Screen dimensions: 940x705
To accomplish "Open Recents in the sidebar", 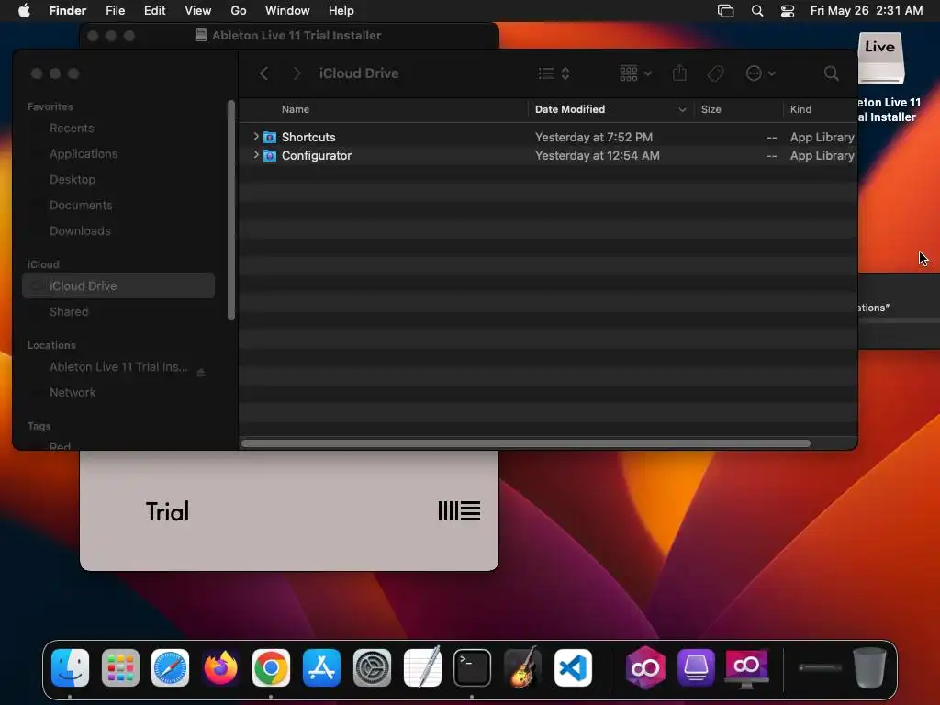I will [72, 128].
